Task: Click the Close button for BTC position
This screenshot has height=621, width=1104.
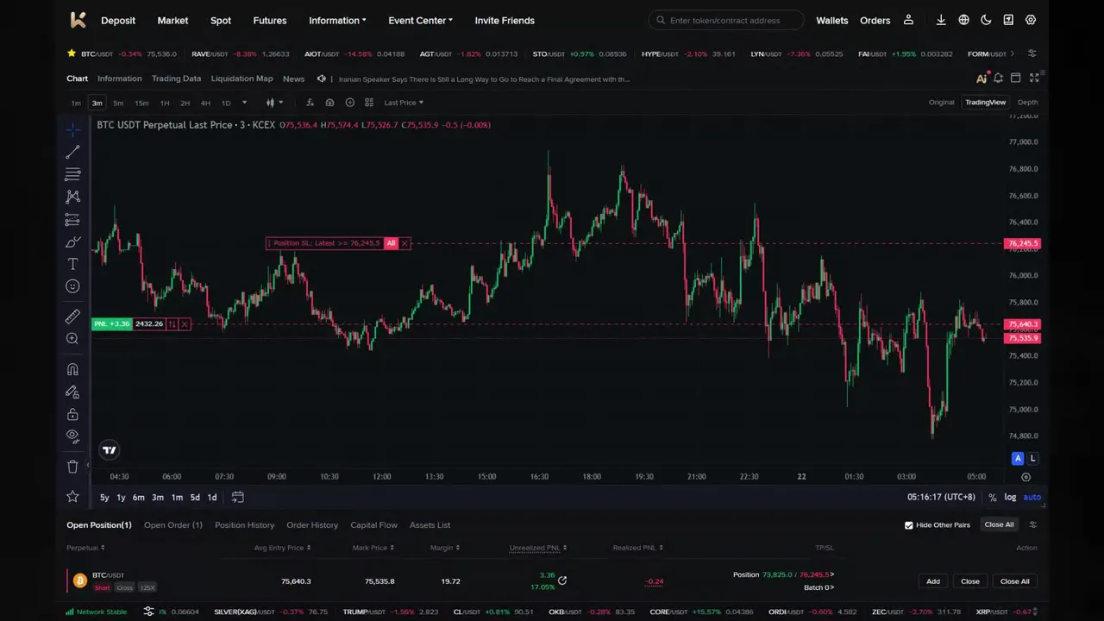Action: 970,581
